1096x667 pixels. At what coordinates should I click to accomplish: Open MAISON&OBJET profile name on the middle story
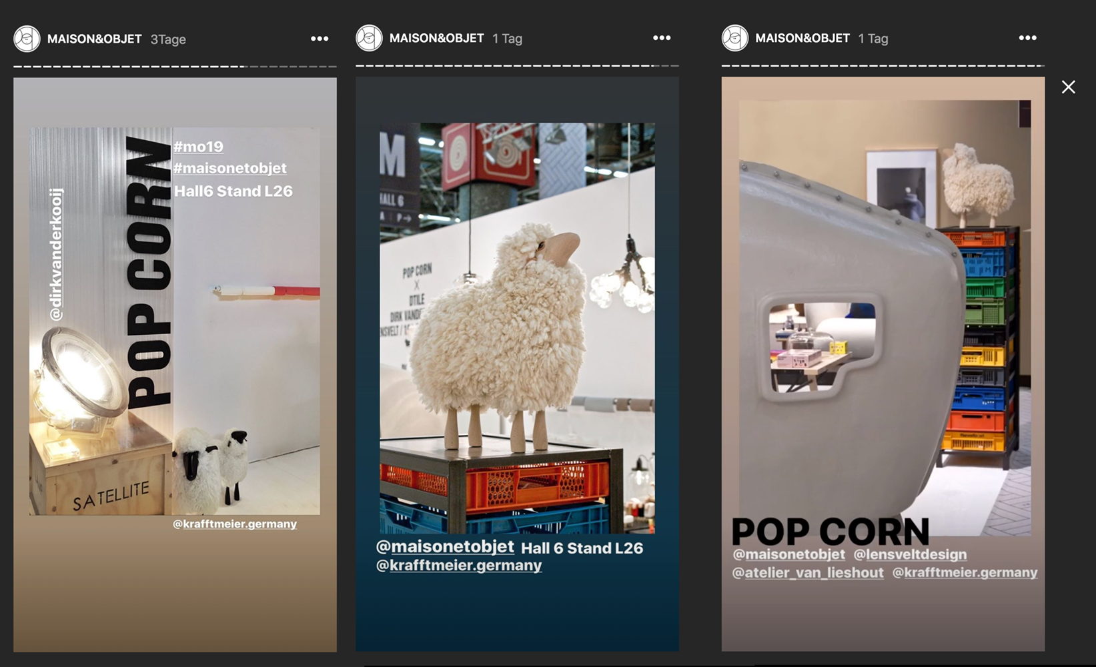(x=436, y=38)
